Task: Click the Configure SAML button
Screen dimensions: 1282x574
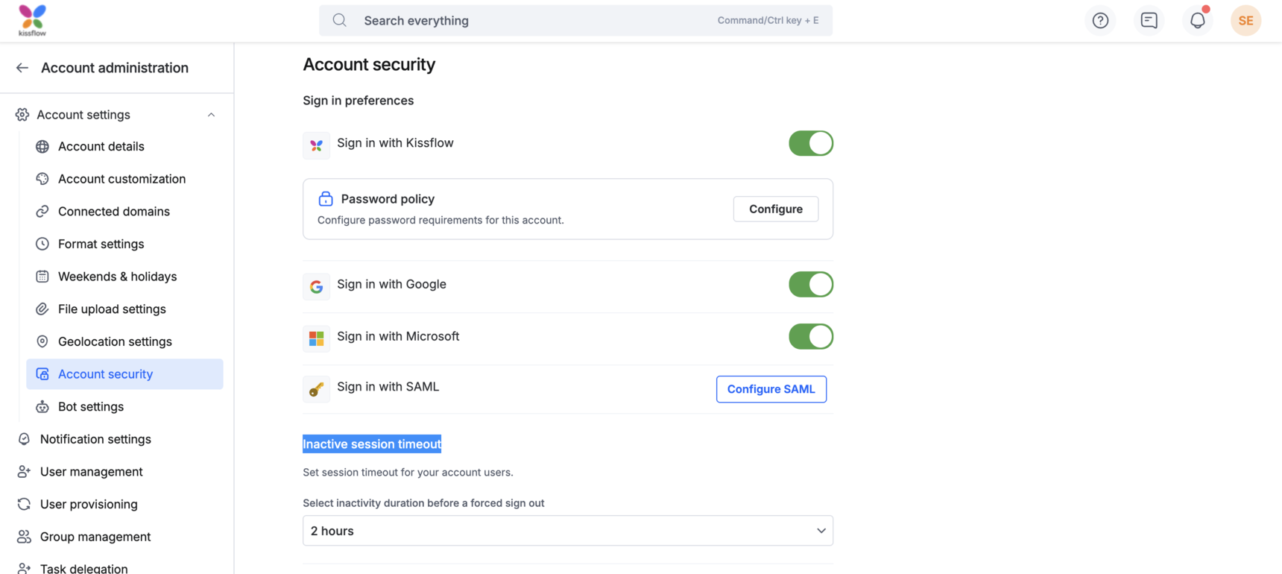Action: tap(771, 389)
